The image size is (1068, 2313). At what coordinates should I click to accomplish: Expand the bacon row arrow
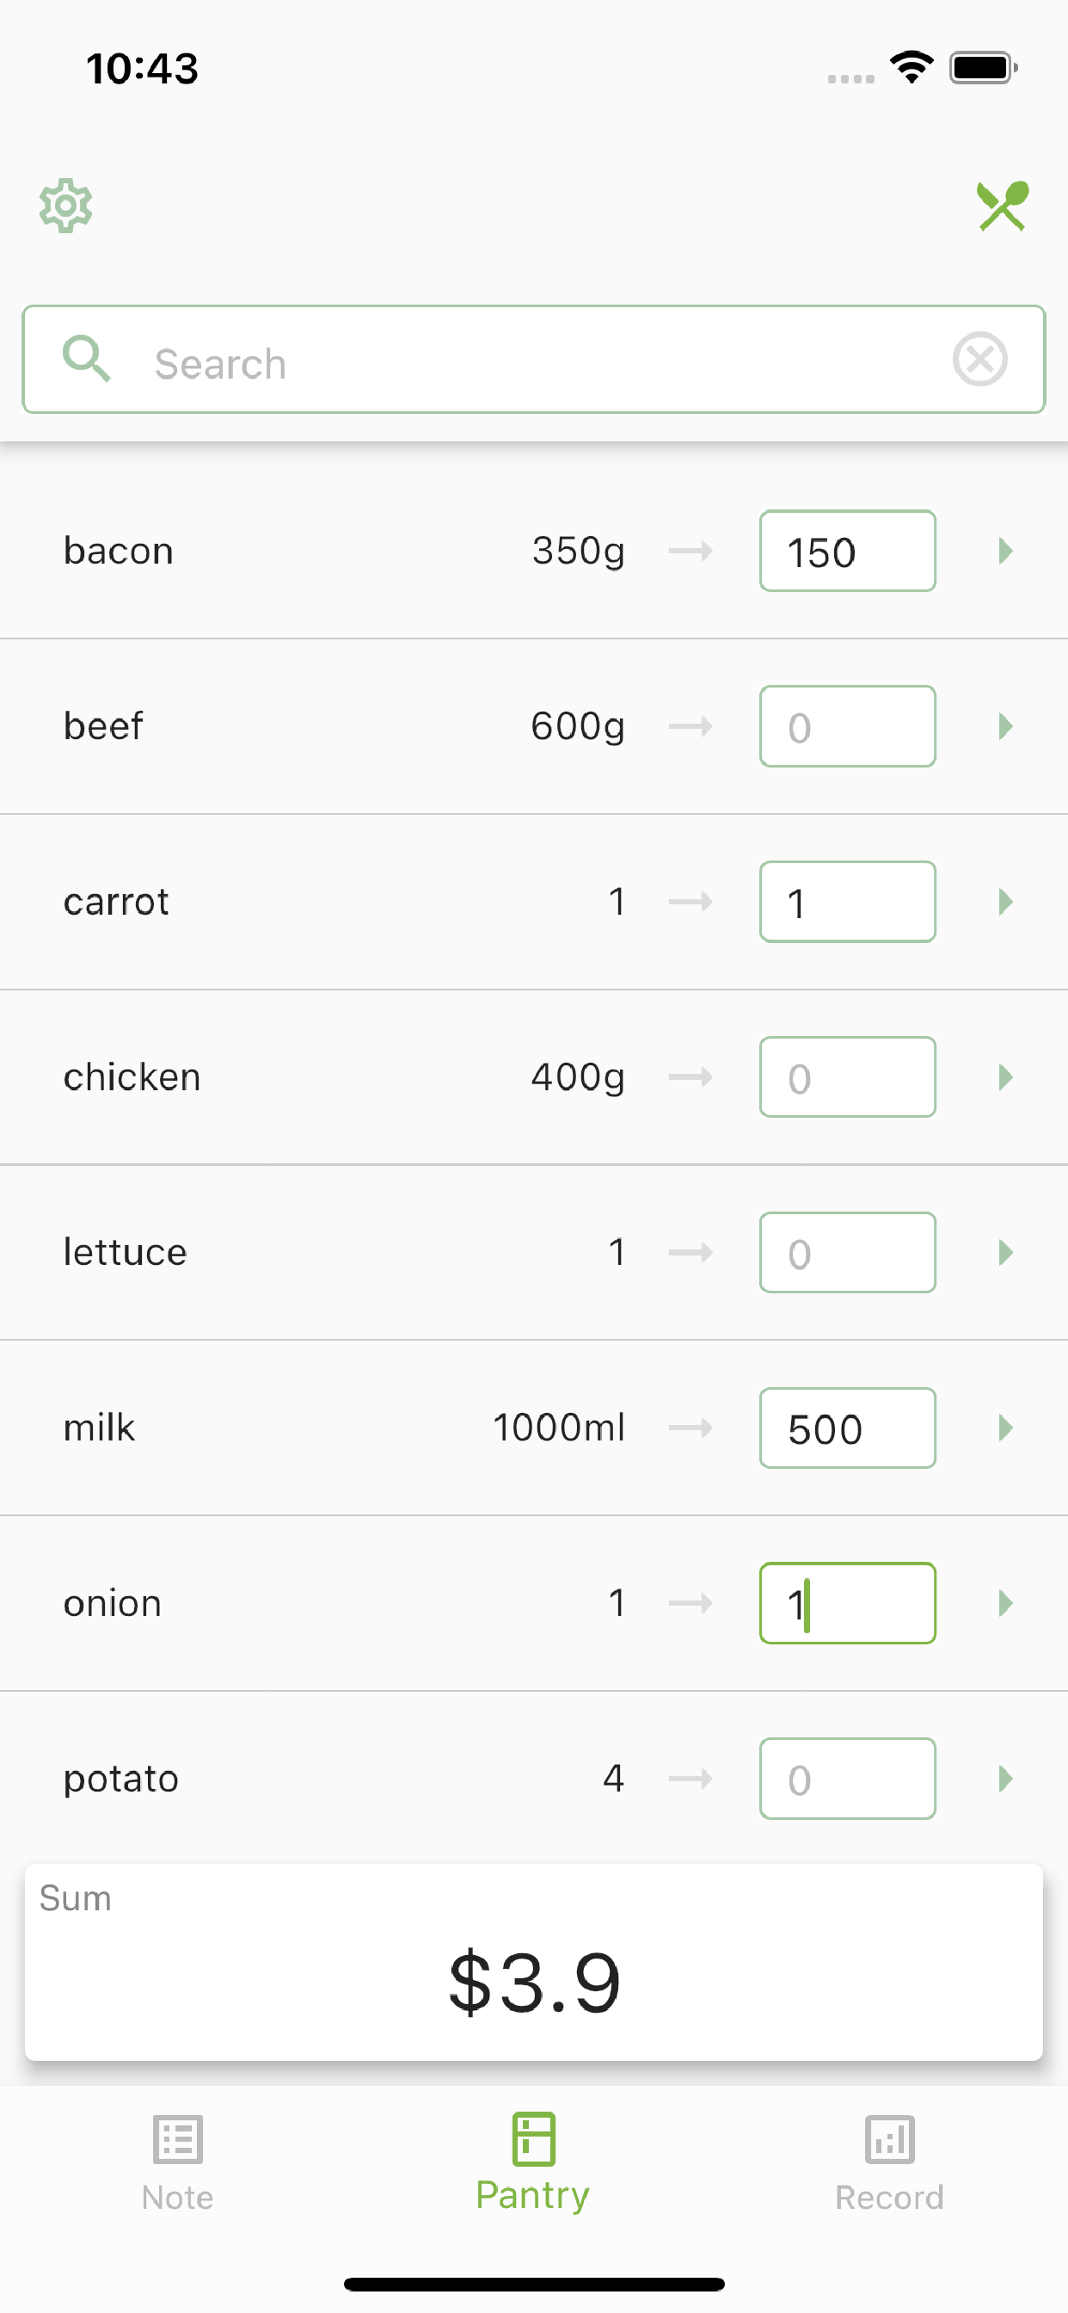[1005, 551]
